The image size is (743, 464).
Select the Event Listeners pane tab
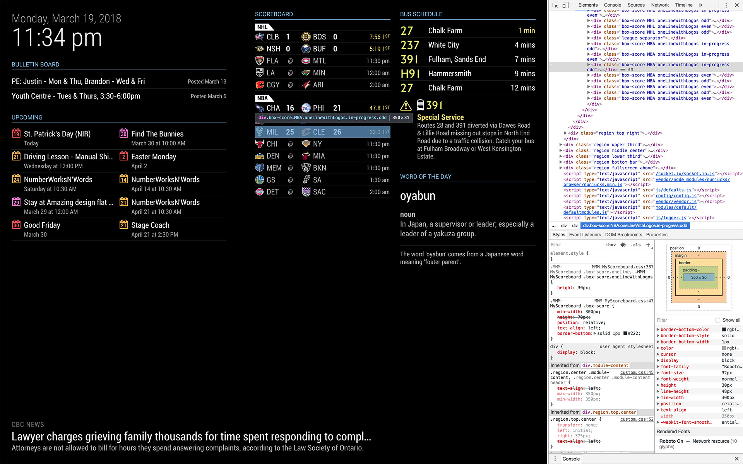(585, 235)
